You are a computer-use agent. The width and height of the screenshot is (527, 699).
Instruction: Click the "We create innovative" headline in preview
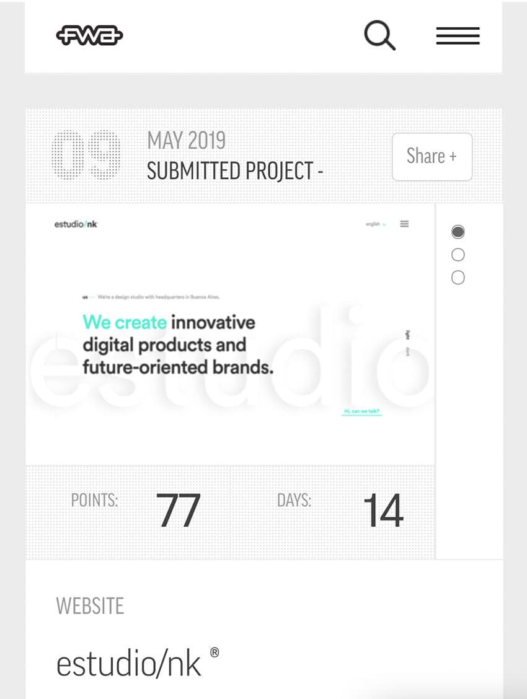(169, 322)
